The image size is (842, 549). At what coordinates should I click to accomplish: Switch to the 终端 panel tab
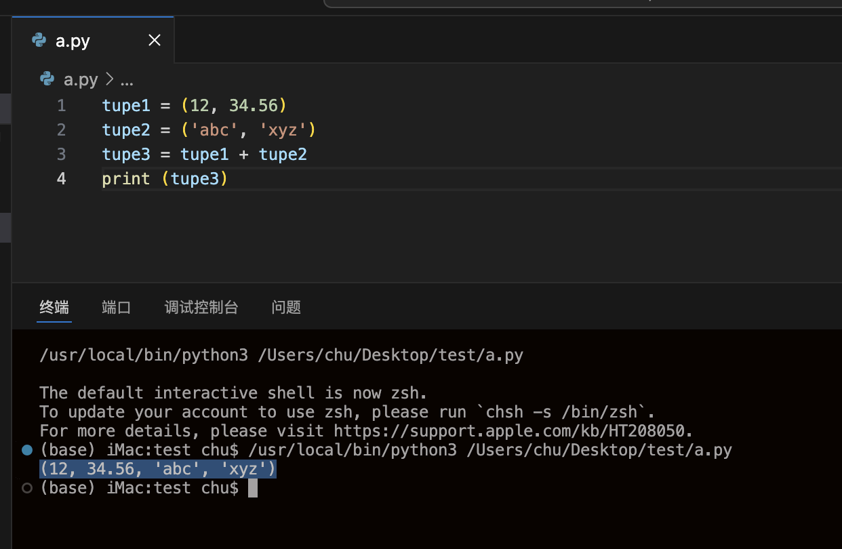tap(54, 307)
